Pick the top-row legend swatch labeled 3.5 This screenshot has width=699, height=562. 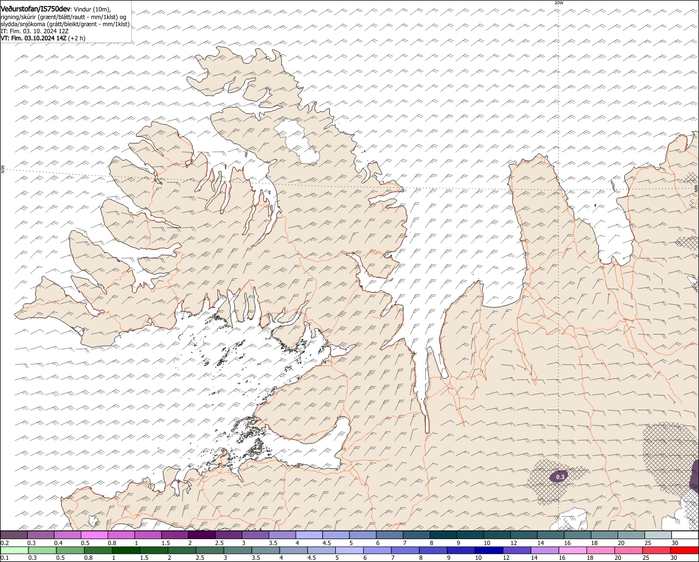point(282,535)
